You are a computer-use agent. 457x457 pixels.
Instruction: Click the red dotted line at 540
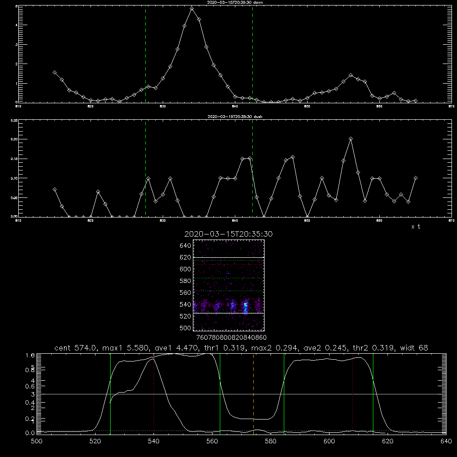click(x=154, y=393)
